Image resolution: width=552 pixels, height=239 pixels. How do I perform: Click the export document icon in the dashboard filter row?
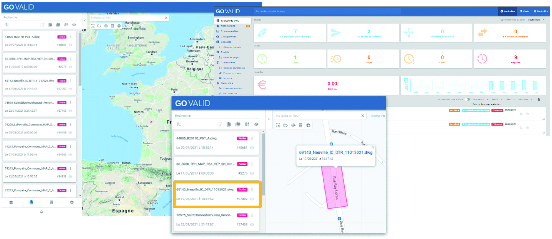click(x=539, y=100)
